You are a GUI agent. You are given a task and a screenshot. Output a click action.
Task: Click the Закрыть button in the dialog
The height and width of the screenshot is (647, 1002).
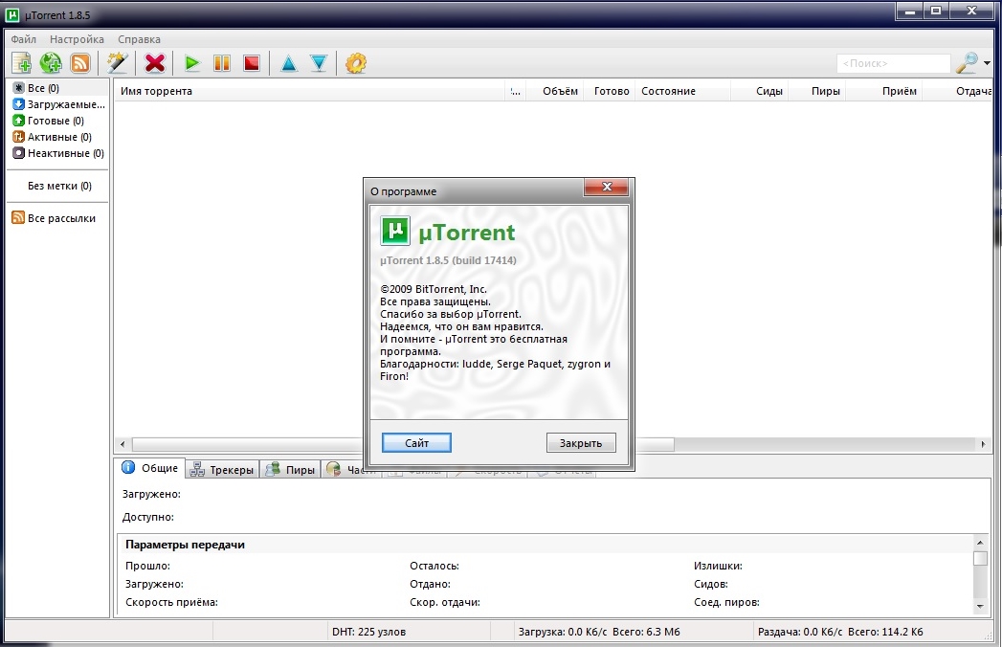581,442
